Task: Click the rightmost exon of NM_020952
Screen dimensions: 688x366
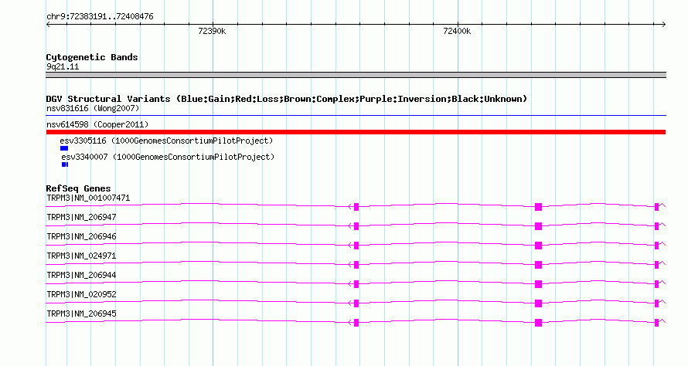Action: coord(657,303)
